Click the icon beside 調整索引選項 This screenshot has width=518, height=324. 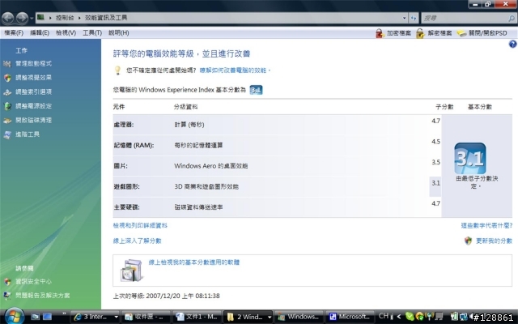tap(7, 92)
